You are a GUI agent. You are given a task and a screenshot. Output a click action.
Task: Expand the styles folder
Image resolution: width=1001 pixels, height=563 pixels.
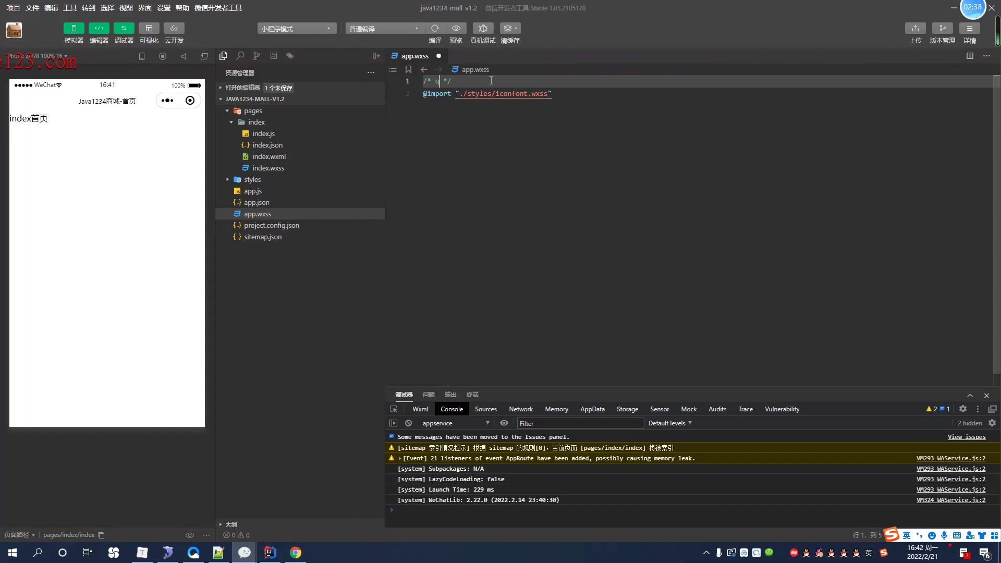(x=252, y=180)
